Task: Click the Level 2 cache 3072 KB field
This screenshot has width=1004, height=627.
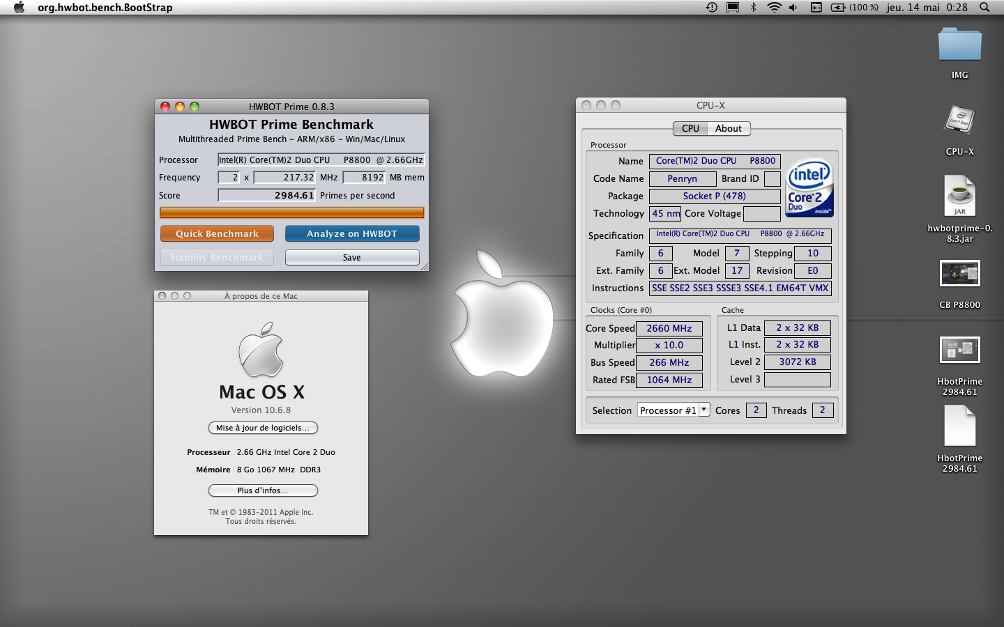Action: 798,362
